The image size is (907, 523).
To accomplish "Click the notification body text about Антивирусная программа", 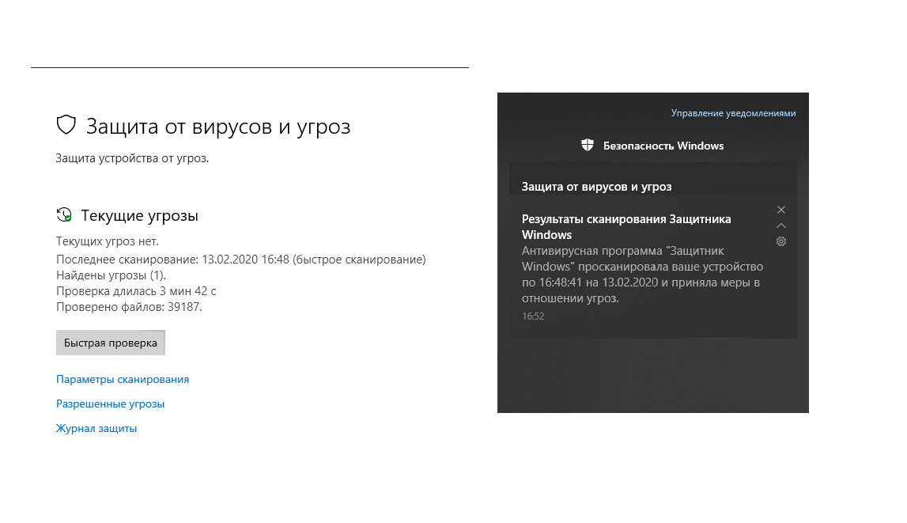I will click(642, 275).
